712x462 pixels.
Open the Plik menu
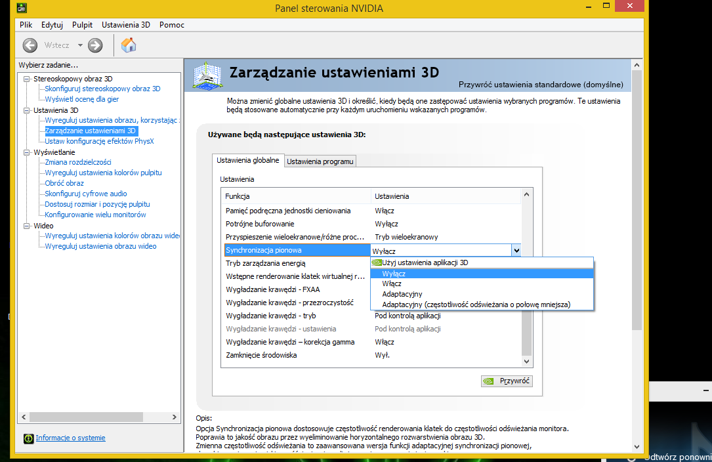coord(26,25)
